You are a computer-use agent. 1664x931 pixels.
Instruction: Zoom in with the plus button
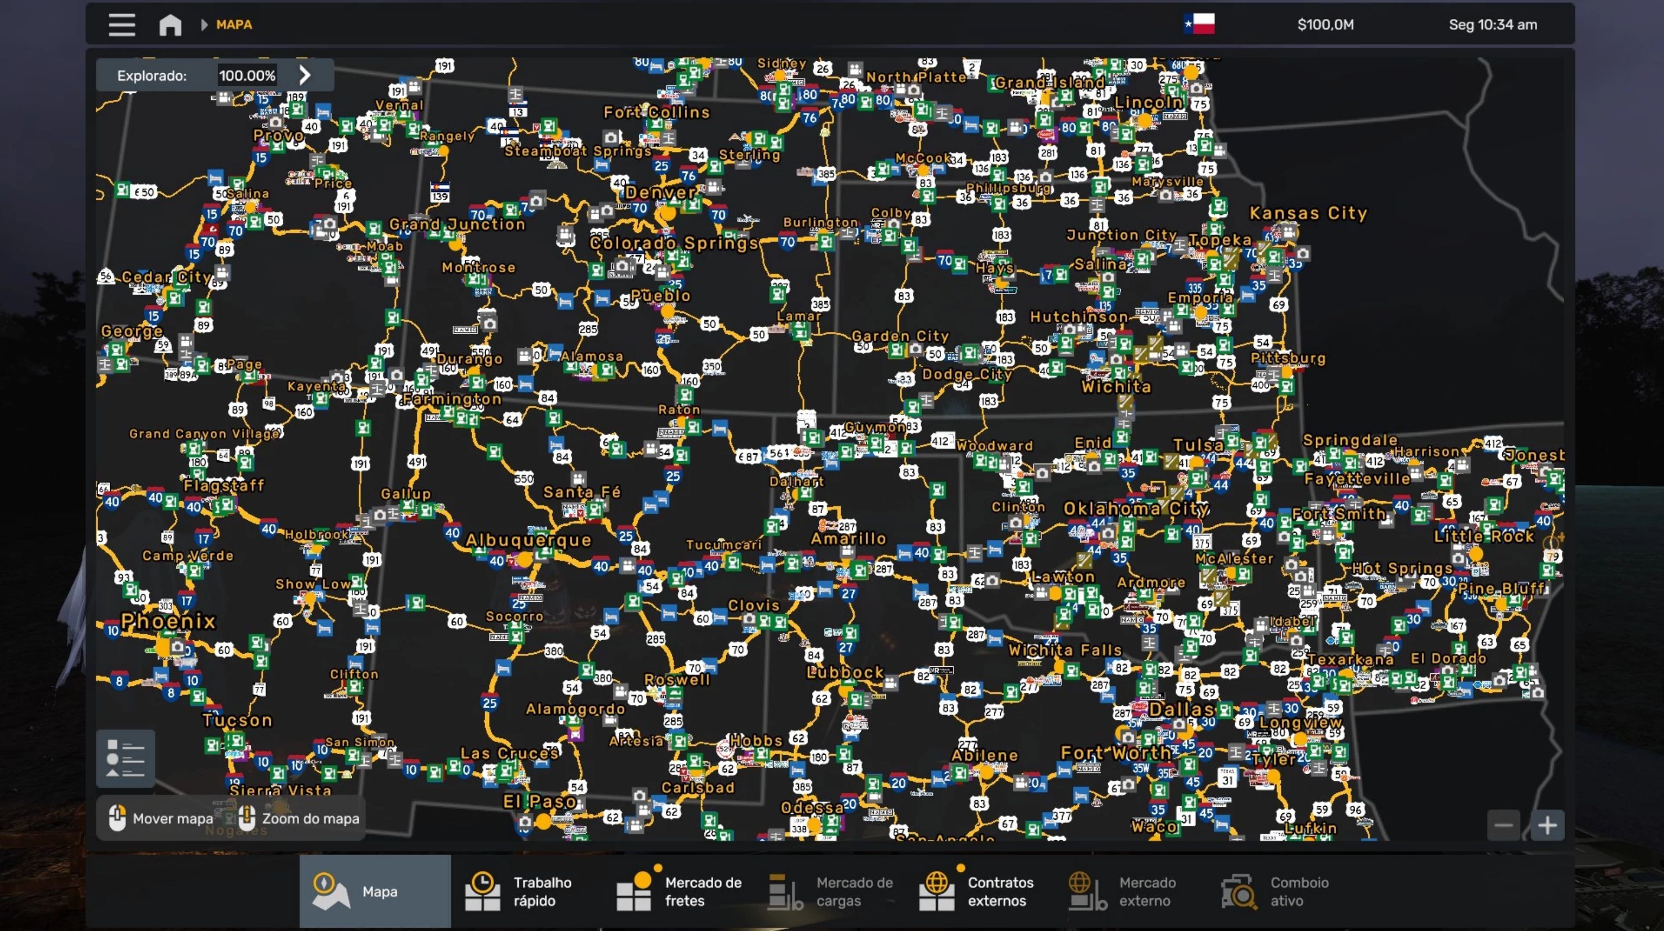[1547, 825]
